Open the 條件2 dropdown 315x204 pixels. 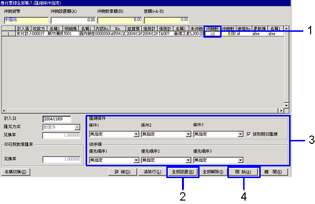(187, 134)
